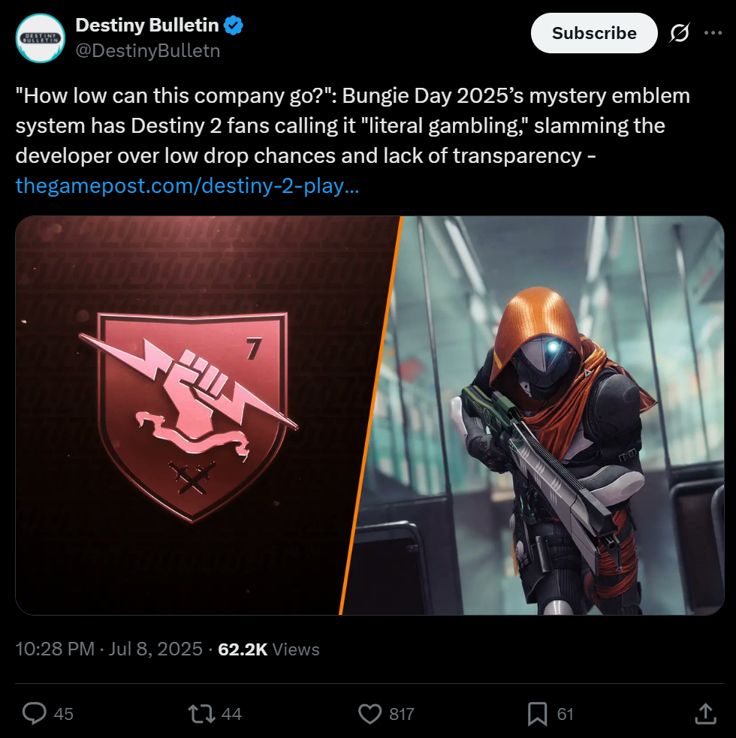
Task: Like the post with heart icon
Action: 370,713
